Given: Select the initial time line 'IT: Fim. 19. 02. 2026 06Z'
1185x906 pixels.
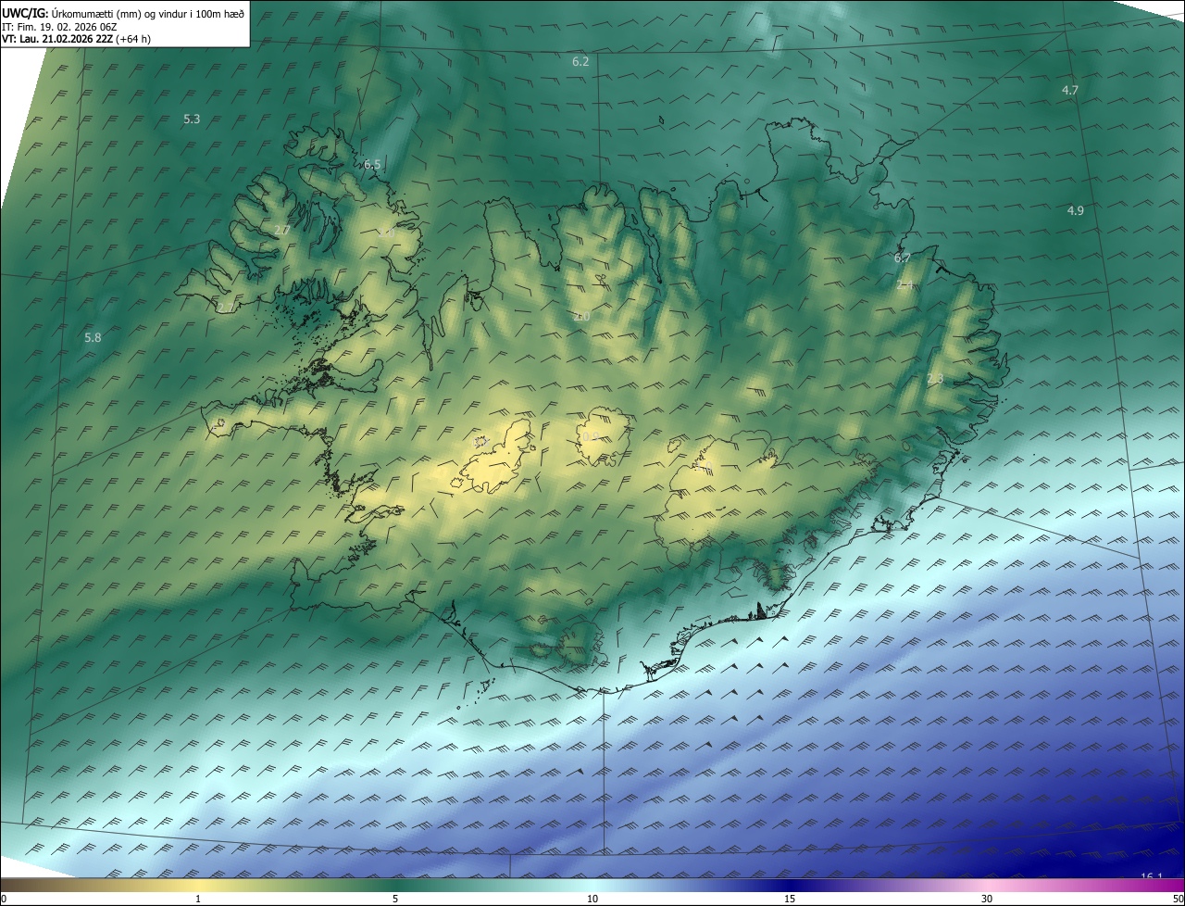Looking at the screenshot, I should tap(59, 27).
